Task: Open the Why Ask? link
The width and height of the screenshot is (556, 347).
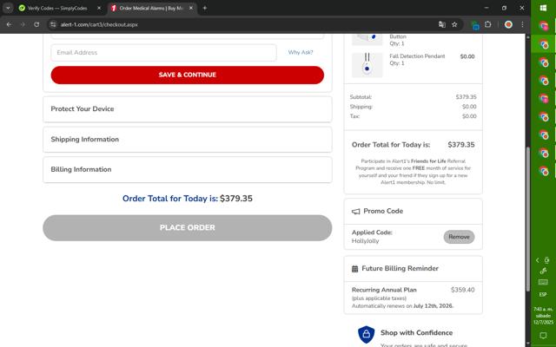Action: [301, 52]
